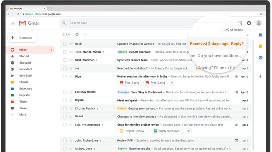Select the John, Richard, me checkbox

[65, 140]
